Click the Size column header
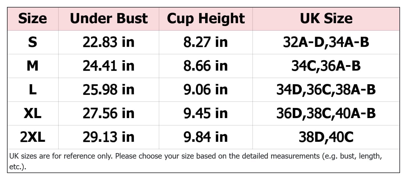The image size is (407, 180). coord(33,19)
